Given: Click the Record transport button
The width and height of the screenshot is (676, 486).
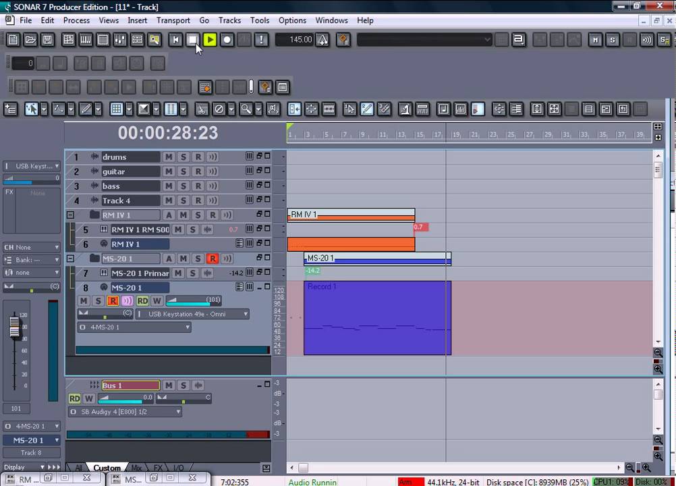Looking at the screenshot, I should [x=227, y=40].
